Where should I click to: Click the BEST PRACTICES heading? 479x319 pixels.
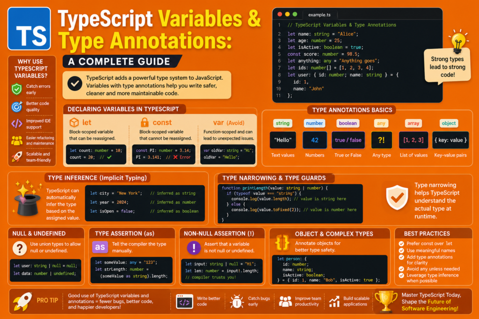click(x=427, y=234)
